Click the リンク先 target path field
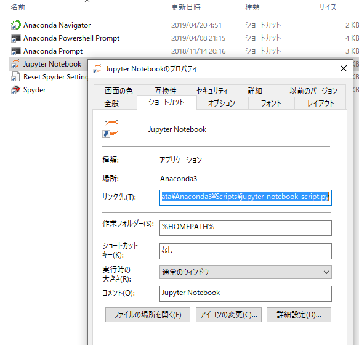Viewport: 359px width, 345px height. click(x=246, y=198)
